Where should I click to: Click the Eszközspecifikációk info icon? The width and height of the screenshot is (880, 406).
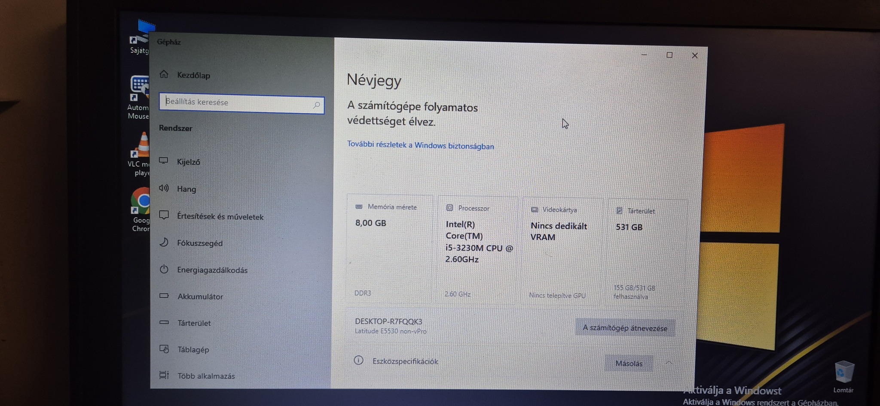(358, 361)
